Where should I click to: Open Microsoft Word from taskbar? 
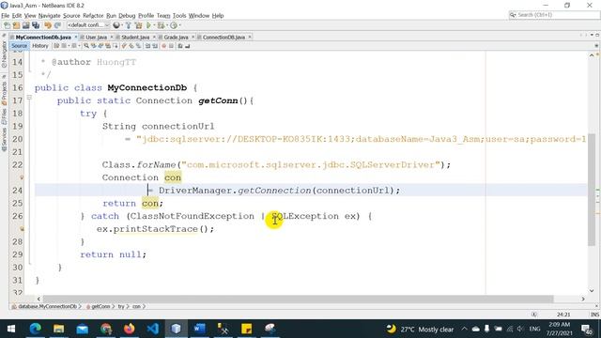[x=199, y=329]
